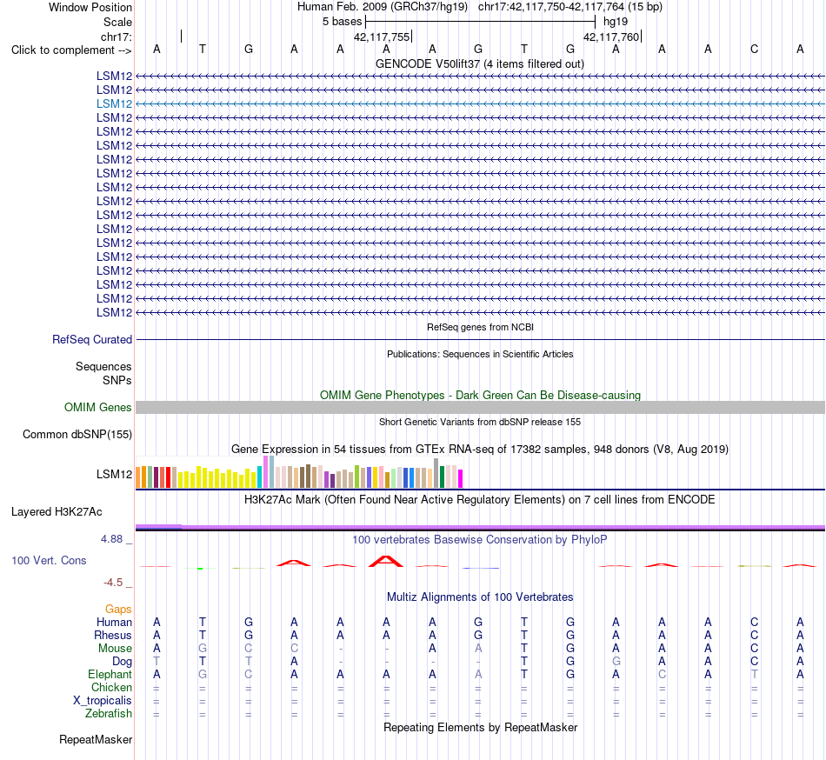Screen dimensions: 826x760
Task: Click the thin RefSeq Curated intron line
Action: (x=480, y=340)
